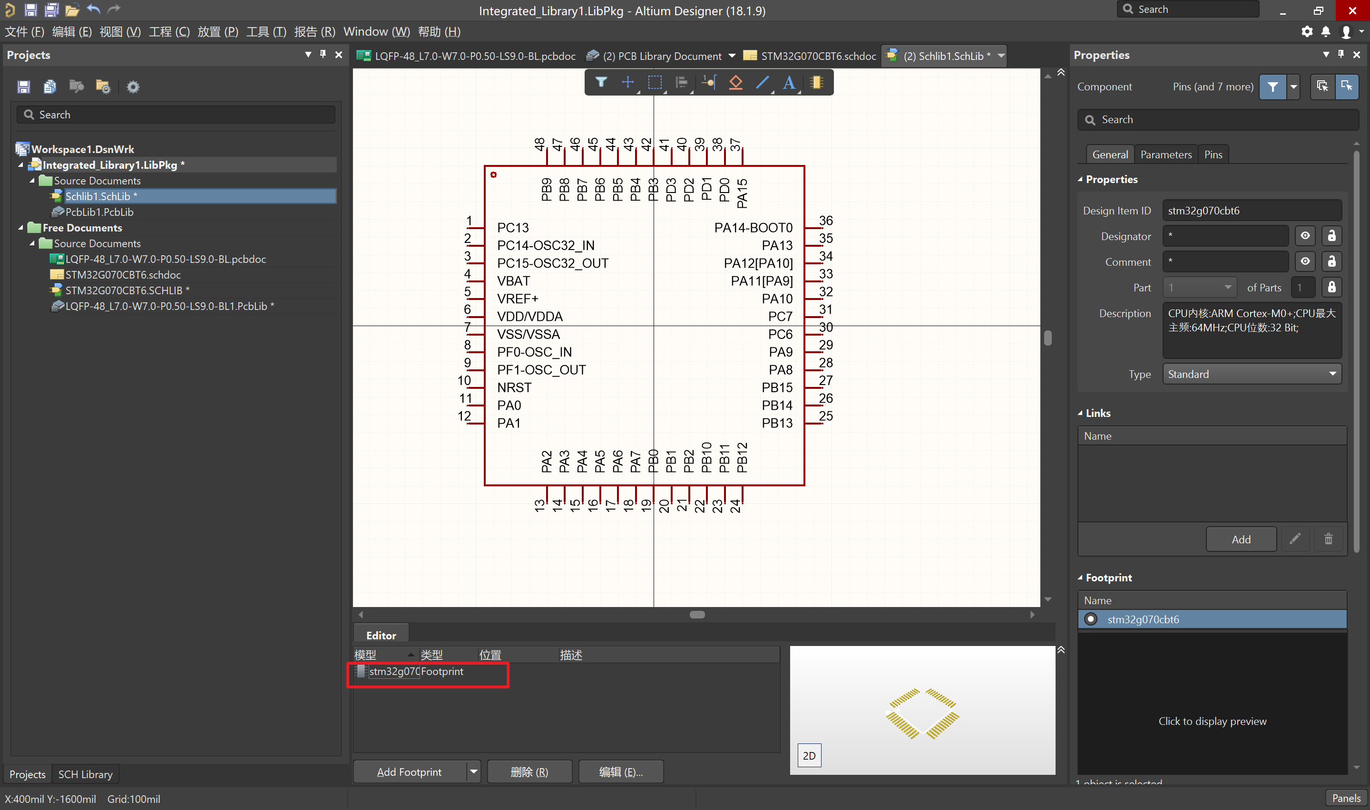Image resolution: width=1370 pixels, height=810 pixels.
Task: Select the rectangle selection tool
Action: coord(655,82)
